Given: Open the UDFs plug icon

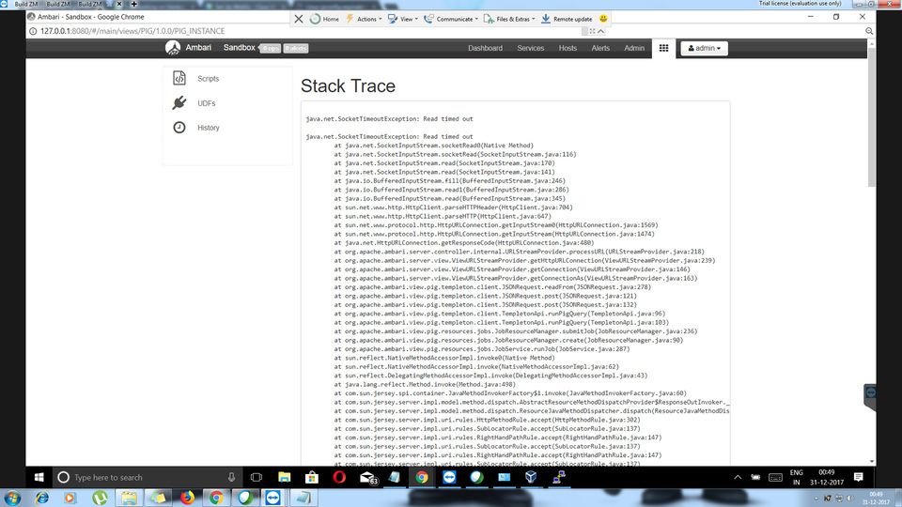Looking at the screenshot, I should click(x=179, y=103).
